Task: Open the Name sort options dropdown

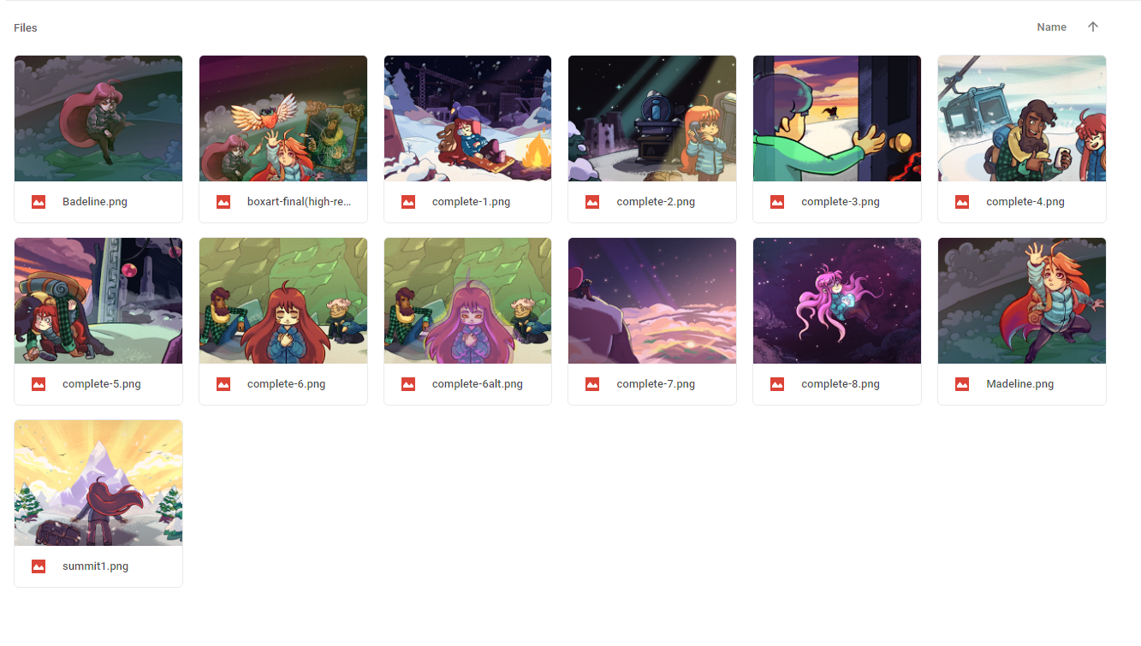Action: click(1051, 27)
